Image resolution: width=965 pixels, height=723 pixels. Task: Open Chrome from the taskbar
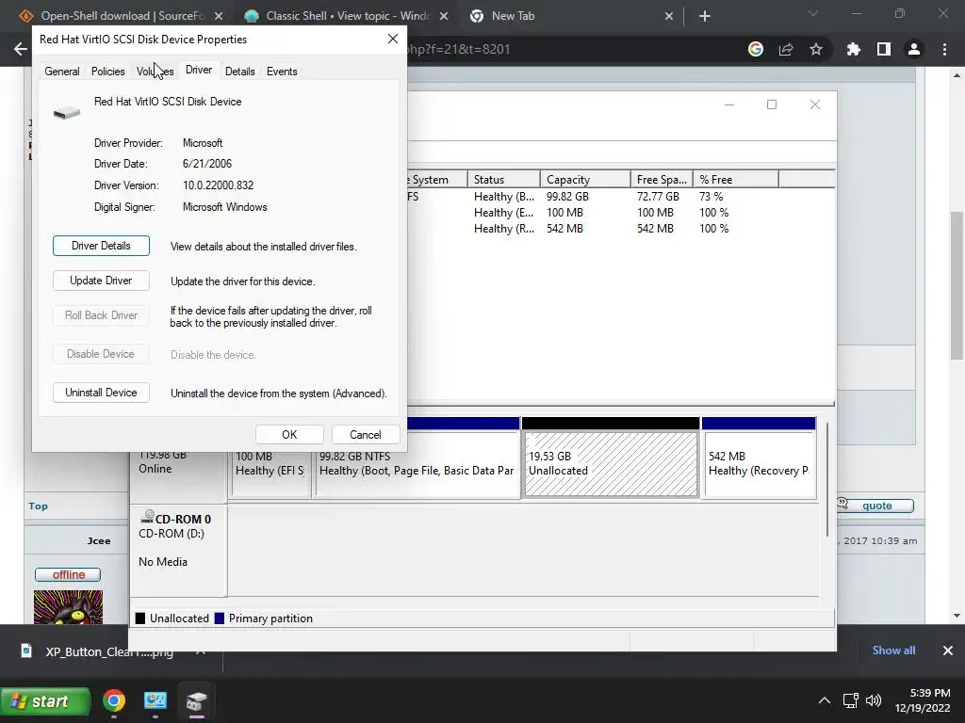(x=114, y=700)
